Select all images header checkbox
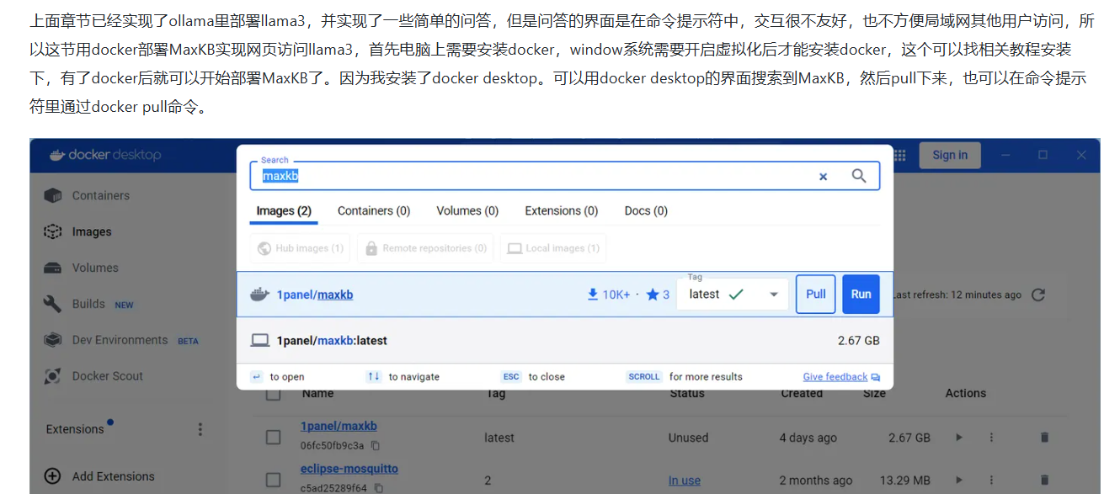Screen dimensions: 1120x494 pos(273,393)
